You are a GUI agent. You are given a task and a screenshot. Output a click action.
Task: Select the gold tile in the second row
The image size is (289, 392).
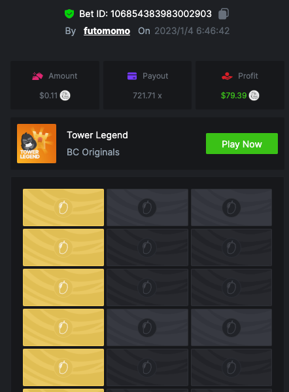[63, 248]
